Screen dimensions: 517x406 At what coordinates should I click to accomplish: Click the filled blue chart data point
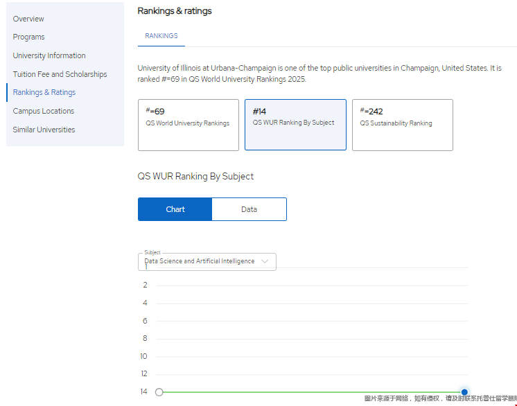click(x=464, y=392)
